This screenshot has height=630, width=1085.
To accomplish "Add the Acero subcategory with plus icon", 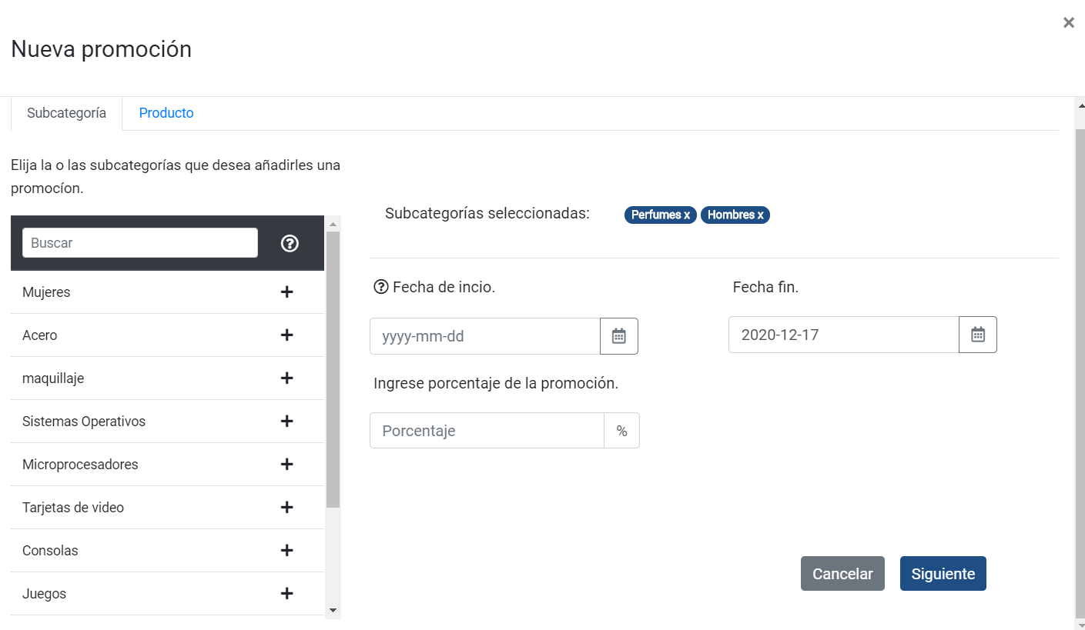I will point(287,335).
